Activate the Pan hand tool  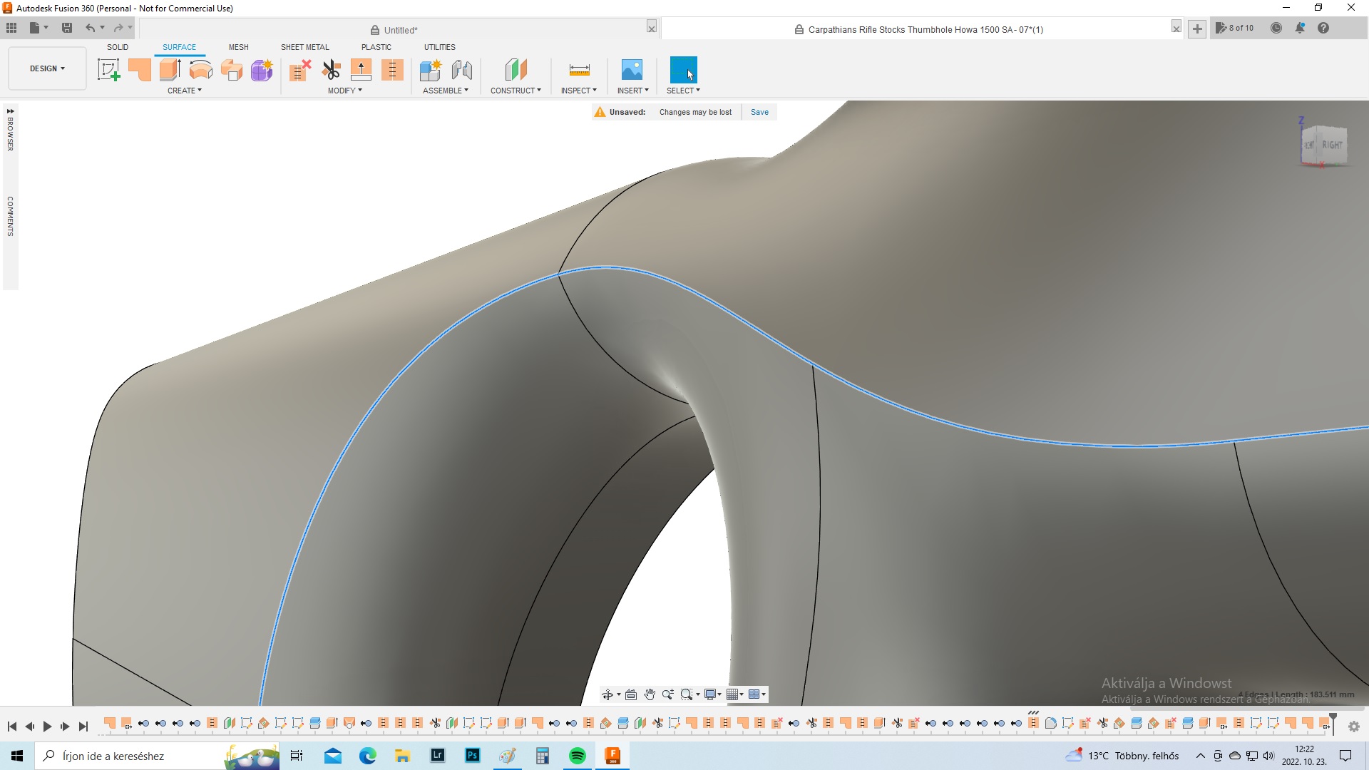coord(650,694)
